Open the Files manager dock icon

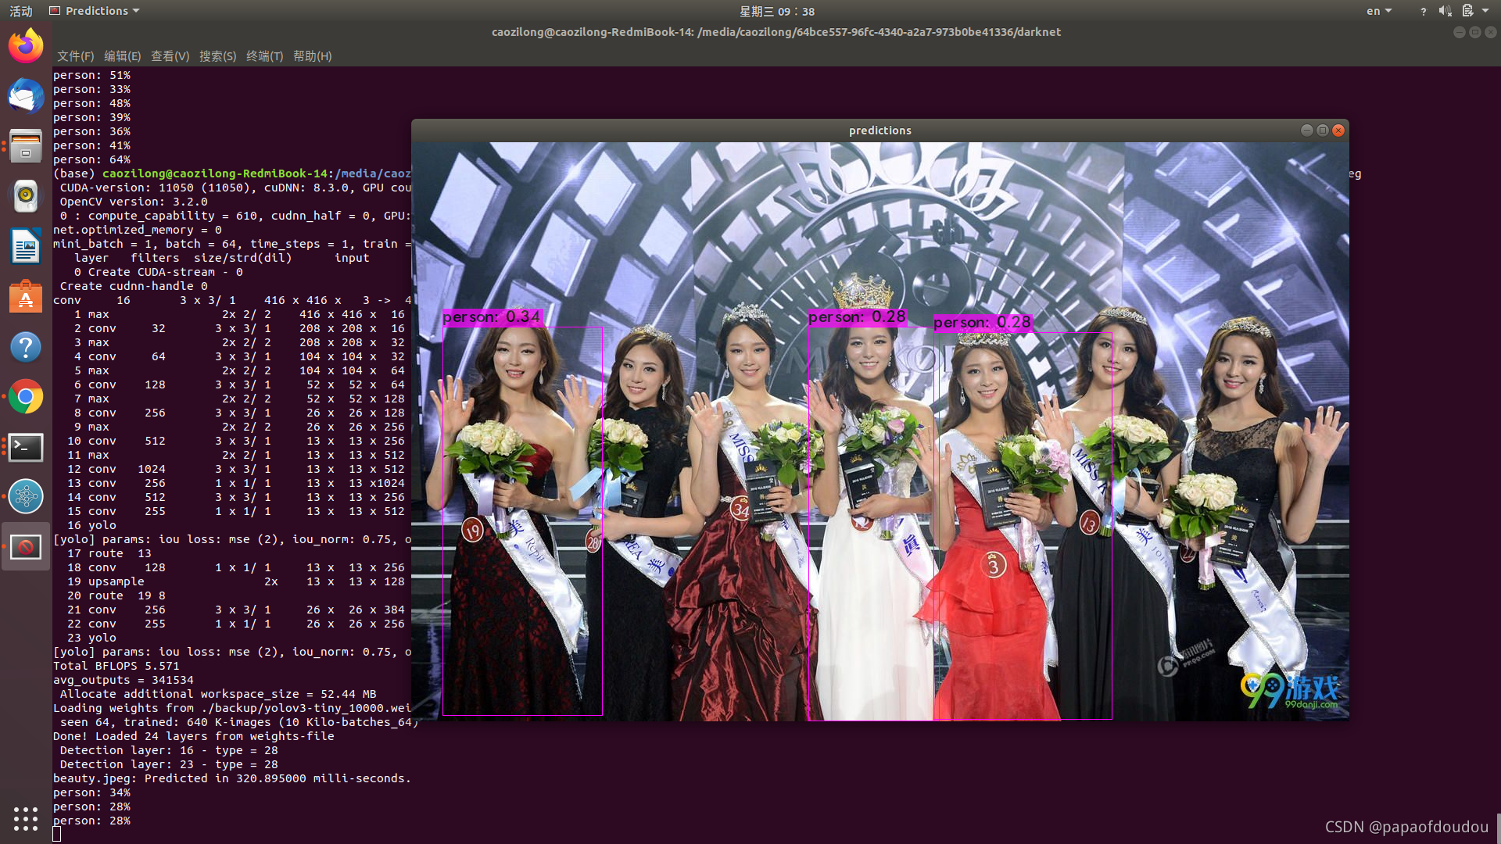[x=26, y=146]
